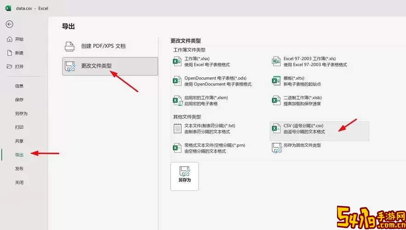Screen dimensions: 406x230
Task: Click the large 另存为 button
Action: point(185,176)
